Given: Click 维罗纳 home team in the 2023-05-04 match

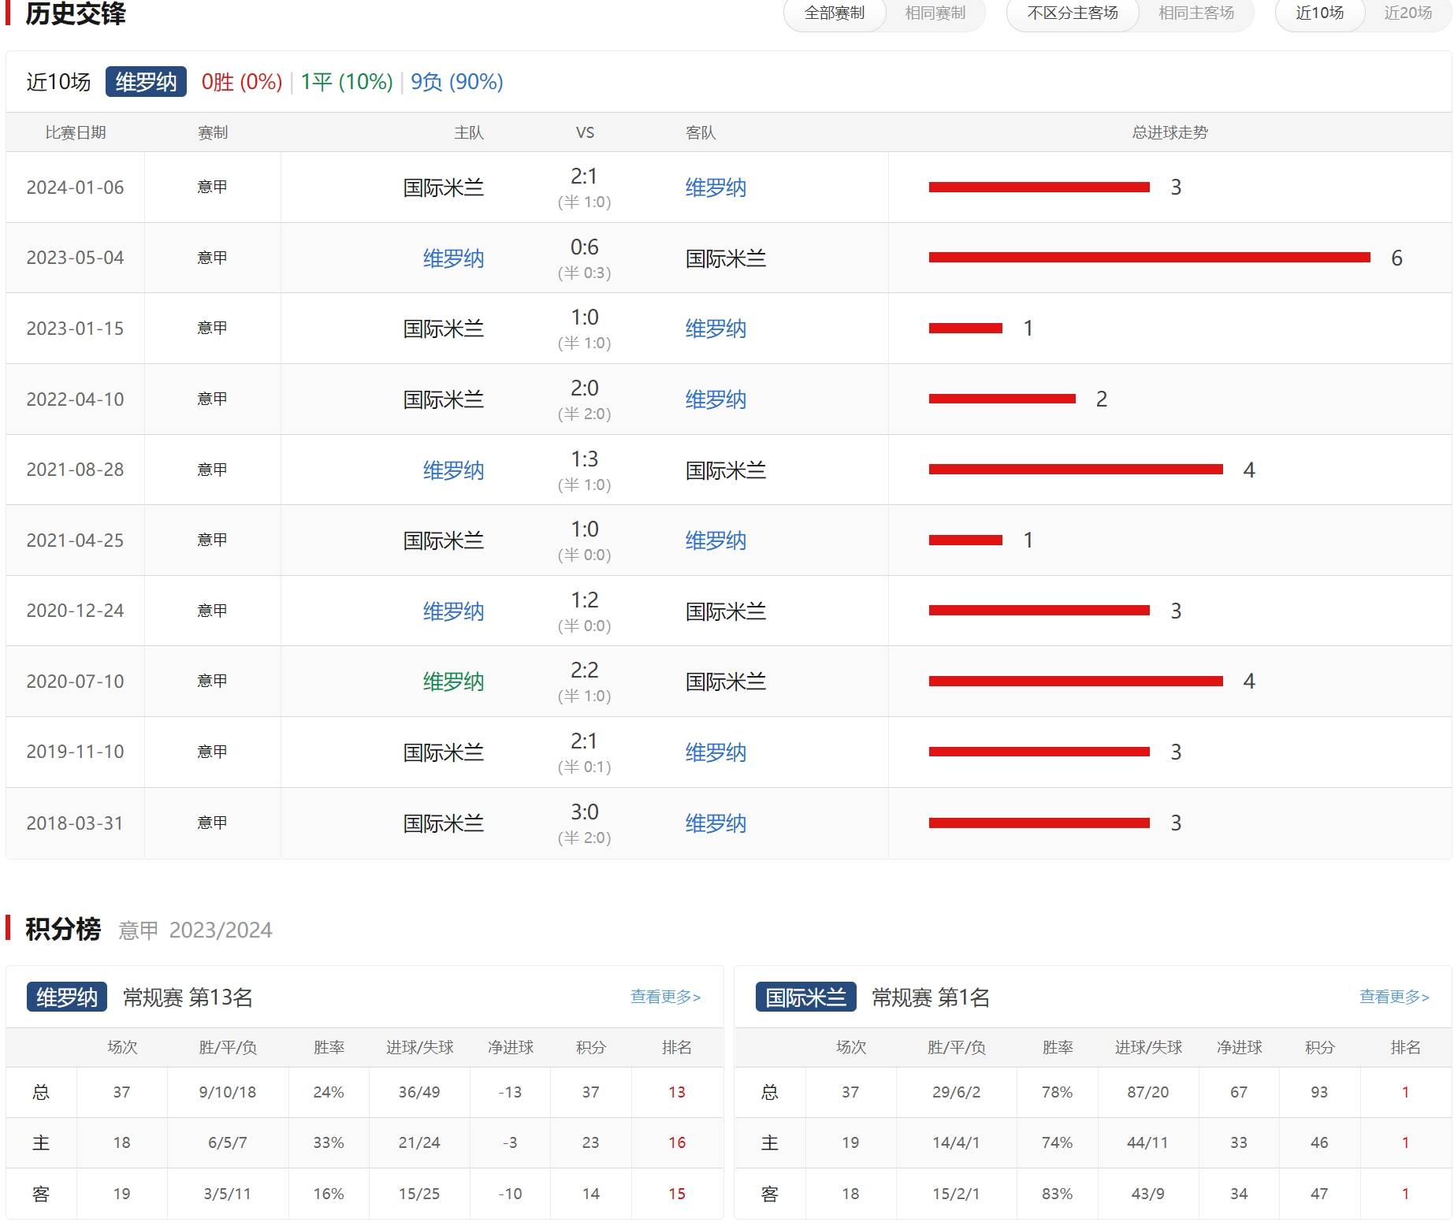Looking at the screenshot, I should click(453, 258).
